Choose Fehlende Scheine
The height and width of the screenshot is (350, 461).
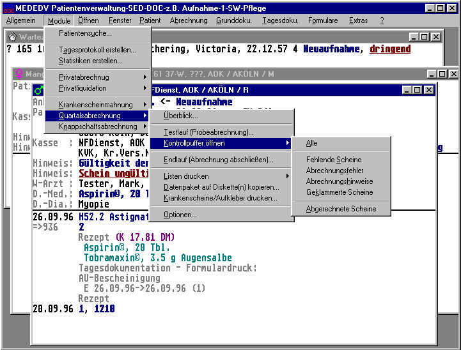coord(341,160)
